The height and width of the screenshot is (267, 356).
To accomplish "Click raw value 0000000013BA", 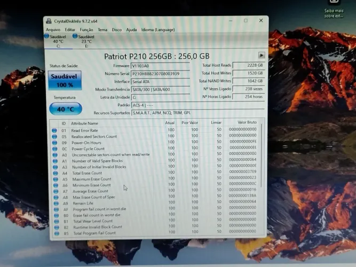I will coord(242,195).
